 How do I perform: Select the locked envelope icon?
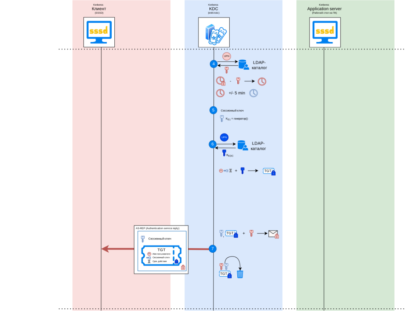pyautogui.click(x=273, y=234)
